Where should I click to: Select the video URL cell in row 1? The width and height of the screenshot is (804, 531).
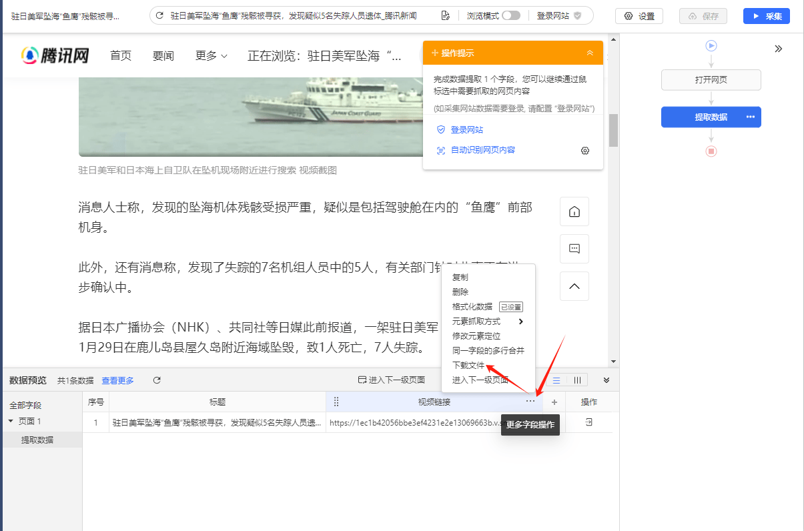[x=434, y=422]
